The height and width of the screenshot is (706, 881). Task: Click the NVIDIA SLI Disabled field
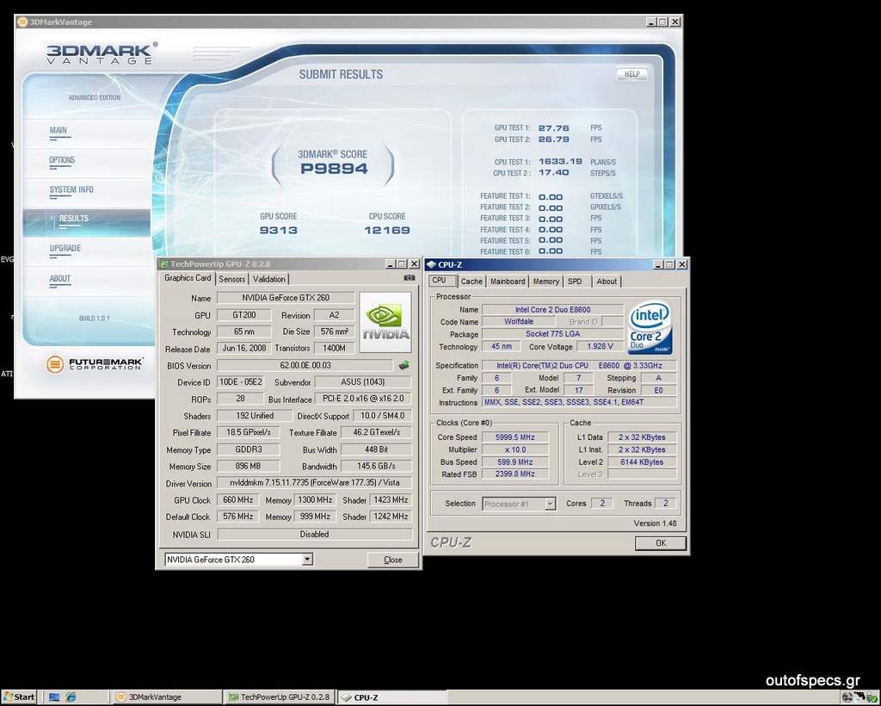(x=314, y=535)
